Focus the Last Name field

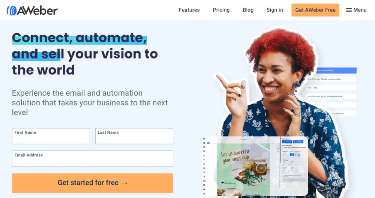[x=134, y=136]
